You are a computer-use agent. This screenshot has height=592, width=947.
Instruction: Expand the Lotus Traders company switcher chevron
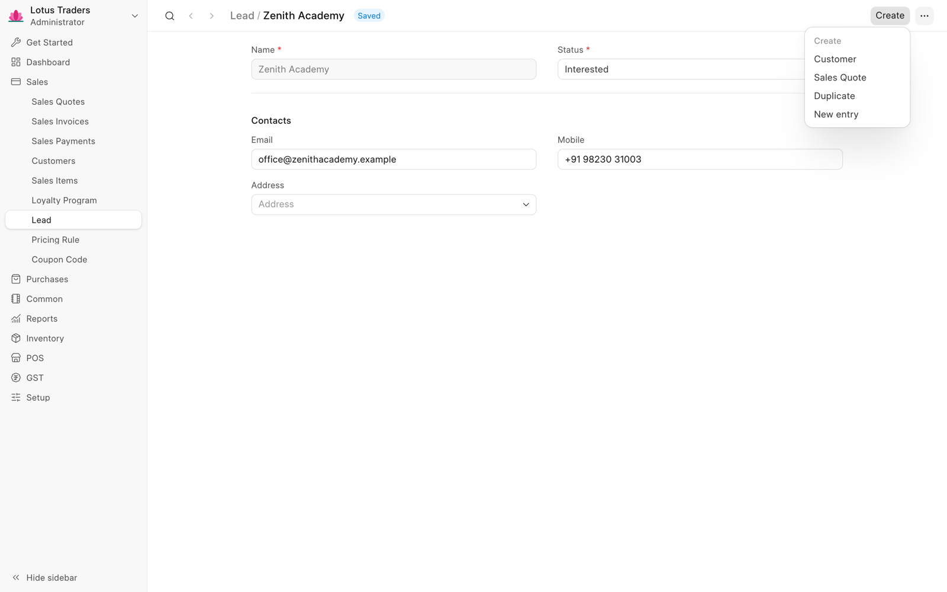(135, 16)
